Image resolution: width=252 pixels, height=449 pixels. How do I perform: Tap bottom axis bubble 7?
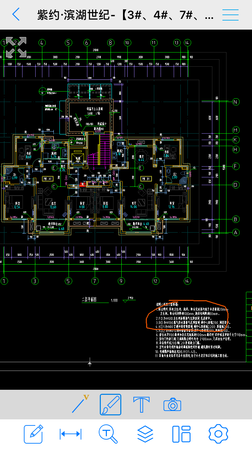click(95, 281)
